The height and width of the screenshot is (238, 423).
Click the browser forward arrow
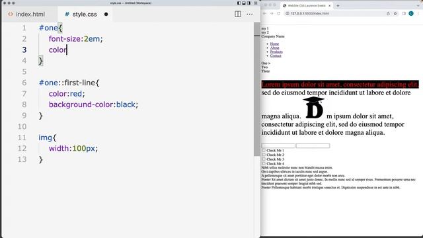pos(272,13)
